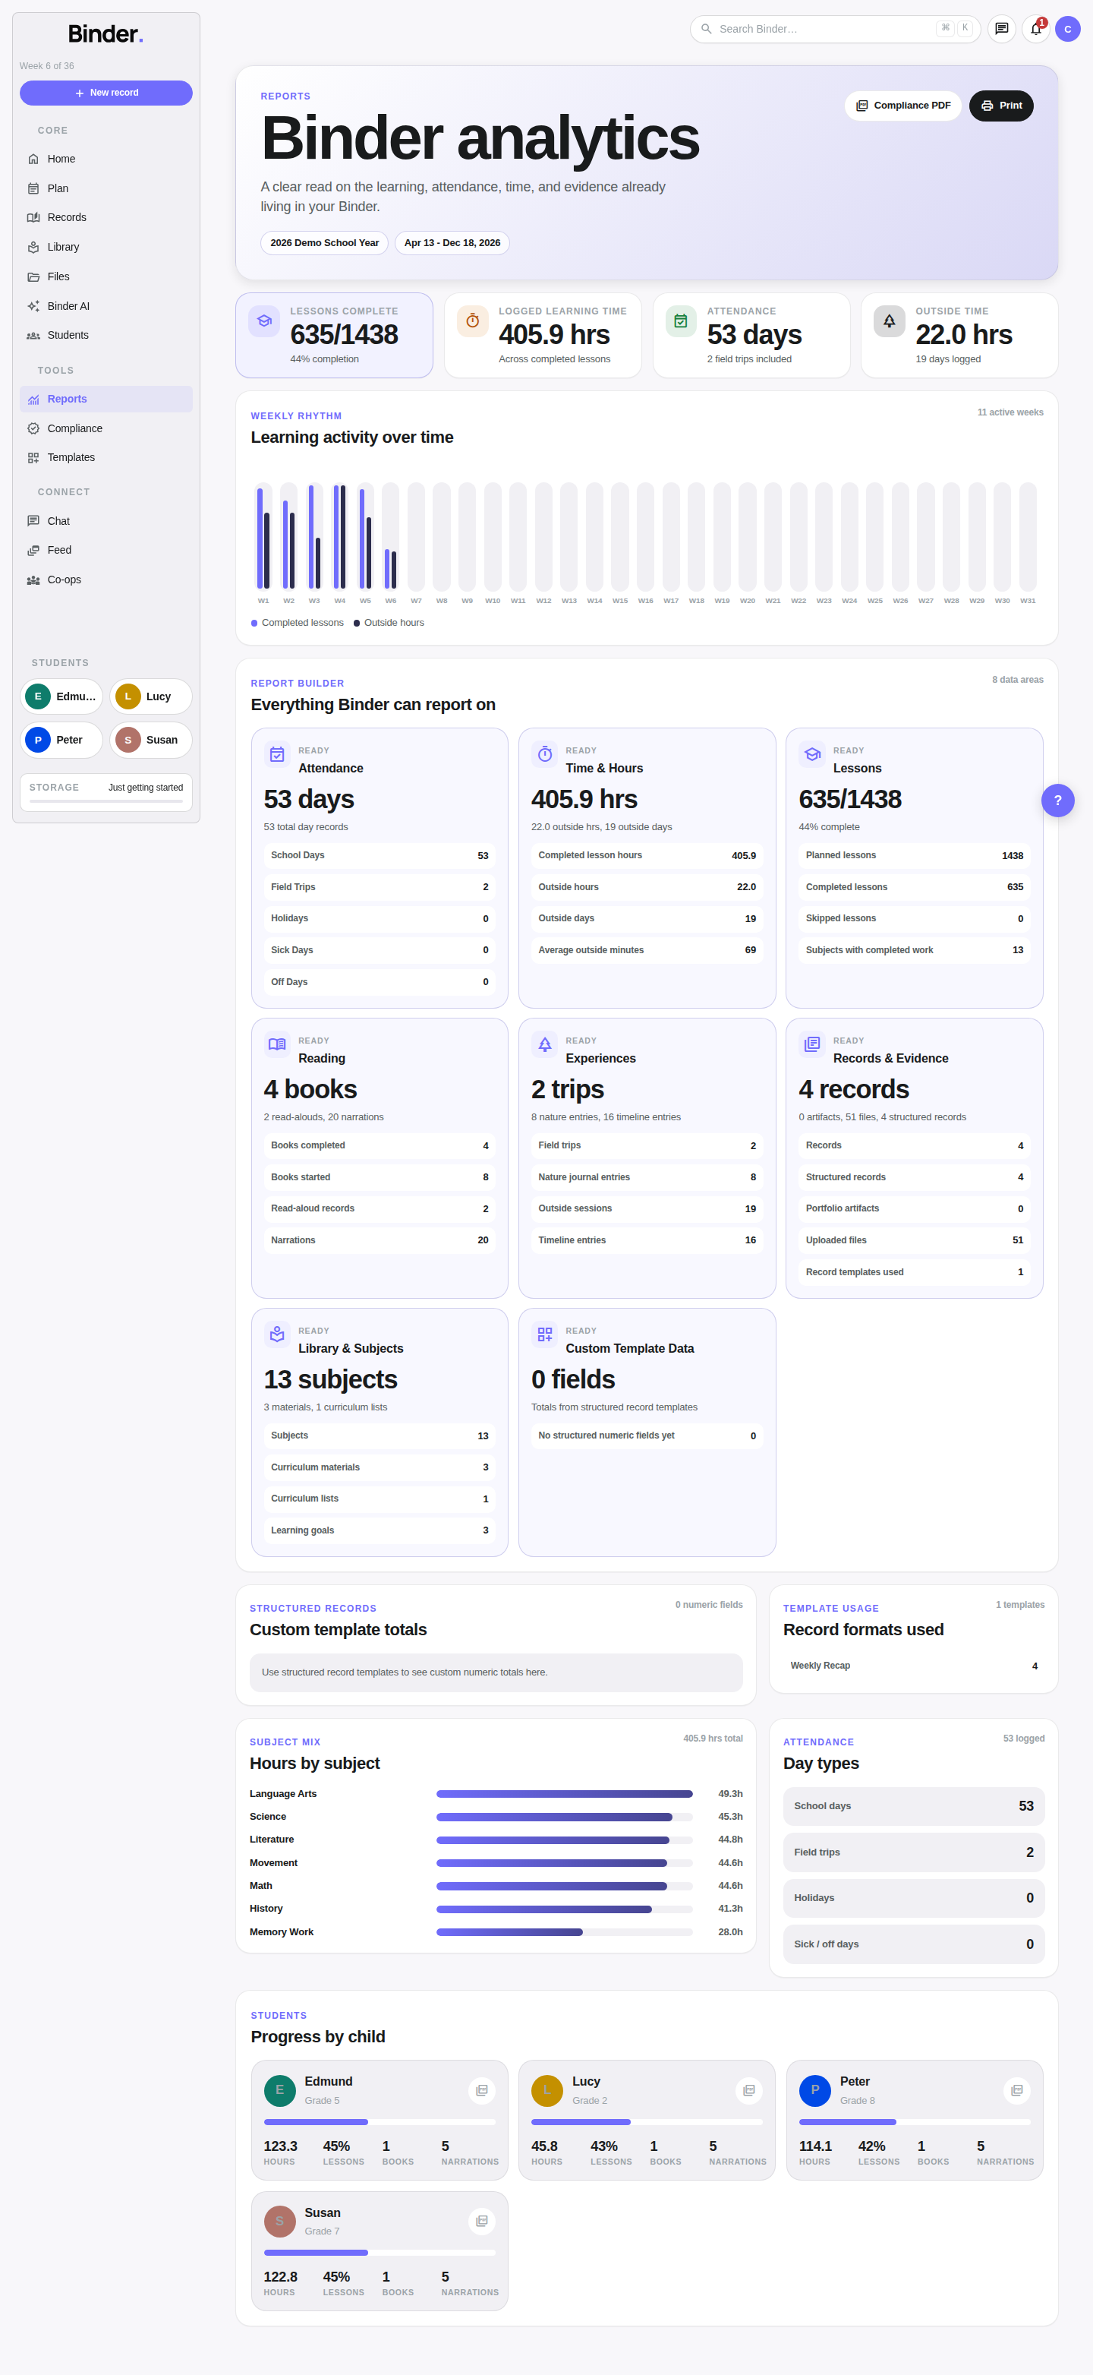Click the Weekly Recap template row
The image size is (1093, 2375).
coord(914,1666)
